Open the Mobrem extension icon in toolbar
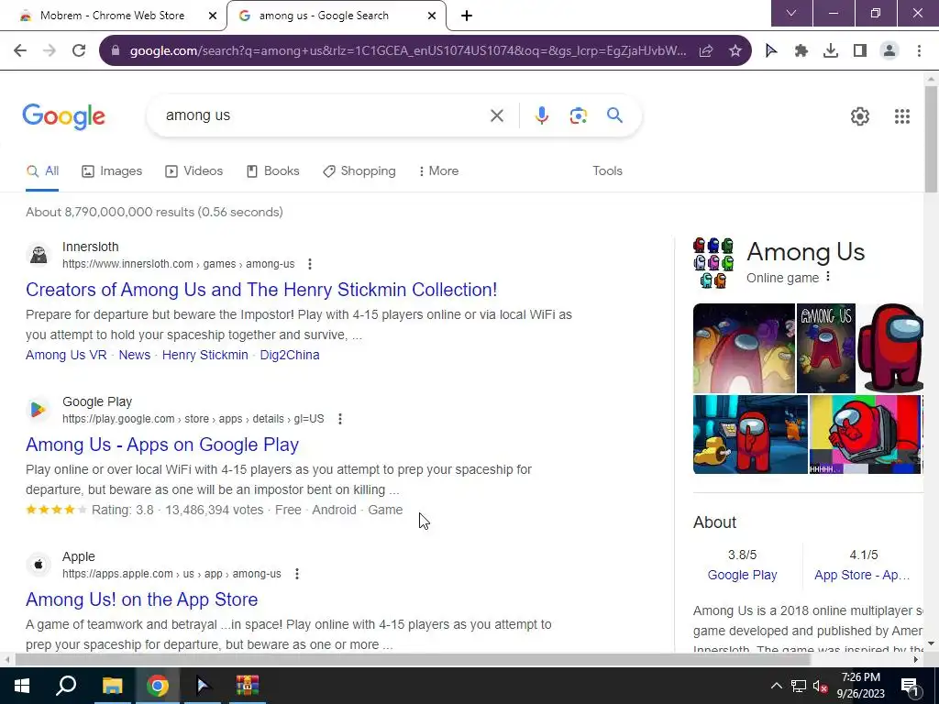Viewport: 939px width, 704px height. (x=771, y=51)
